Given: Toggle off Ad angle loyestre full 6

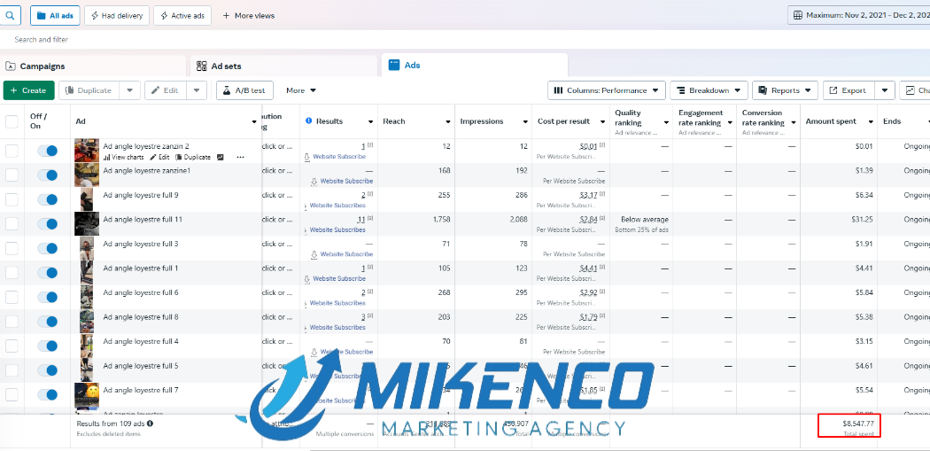Looking at the screenshot, I should 48,297.
